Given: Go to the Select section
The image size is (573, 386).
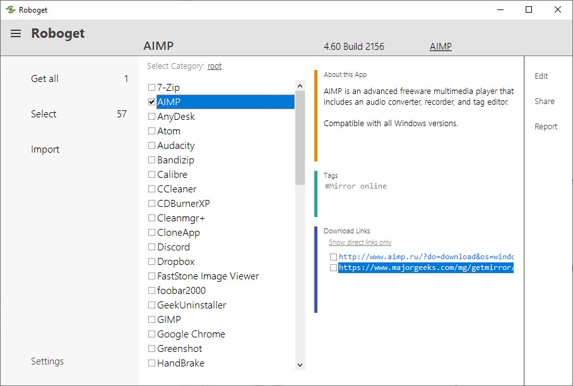Looking at the screenshot, I should (44, 114).
